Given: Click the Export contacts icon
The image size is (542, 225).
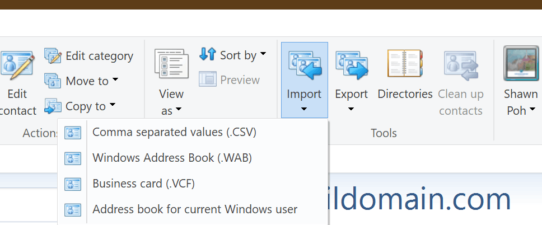Looking at the screenshot, I should point(352,65).
